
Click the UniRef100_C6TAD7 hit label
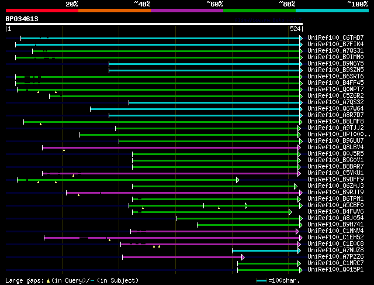(335, 37)
